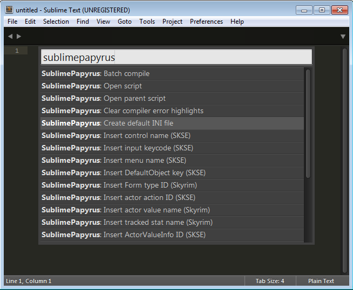This screenshot has width=353, height=290.
Task: Open the Goto menu
Action: pyautogui.click(x=125, y=22)
